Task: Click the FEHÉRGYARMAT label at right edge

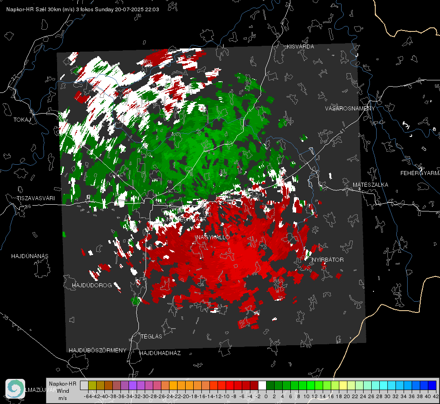Action: click(x=420, y=173)
